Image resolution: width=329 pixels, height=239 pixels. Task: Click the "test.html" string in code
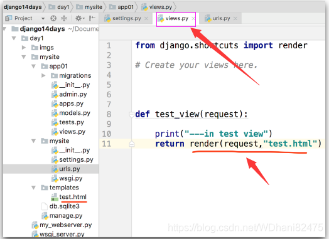click(x=291, y=144)
